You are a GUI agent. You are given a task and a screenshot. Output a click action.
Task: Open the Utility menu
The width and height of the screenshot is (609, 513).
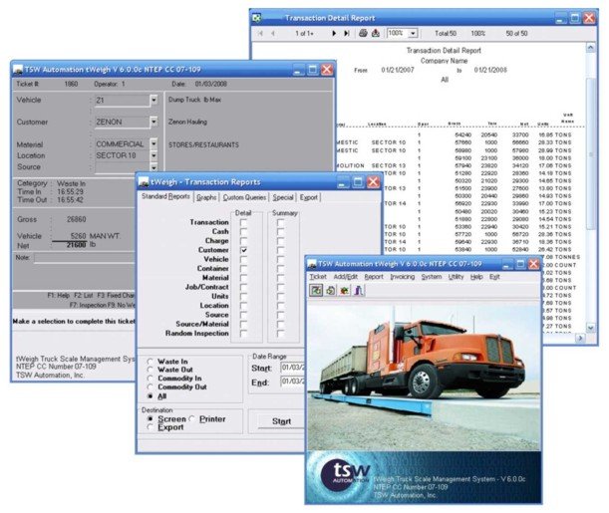pyautogui.click(x=456, y=277)
